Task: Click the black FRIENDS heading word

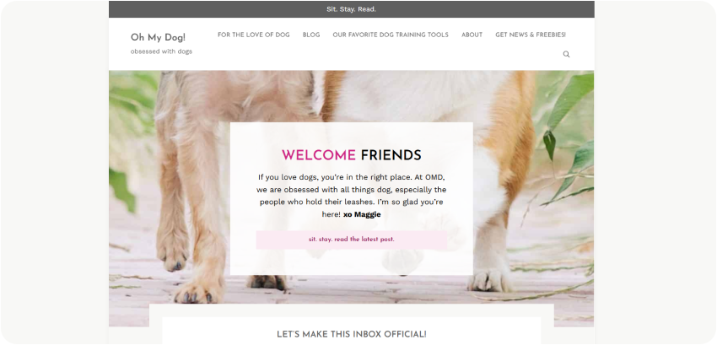Action: pos(391,155)
